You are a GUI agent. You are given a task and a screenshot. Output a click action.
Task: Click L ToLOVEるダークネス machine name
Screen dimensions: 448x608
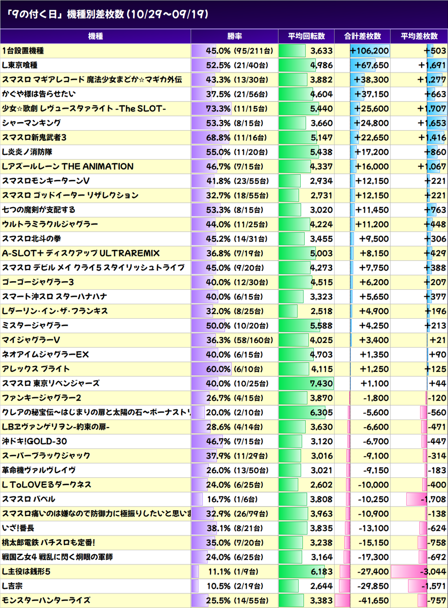[47, 484]
